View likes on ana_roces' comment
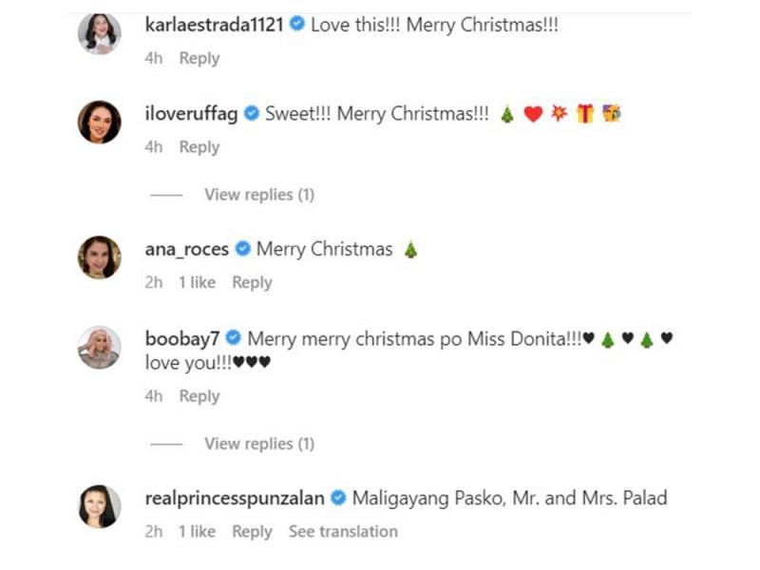 pos(198,282)
